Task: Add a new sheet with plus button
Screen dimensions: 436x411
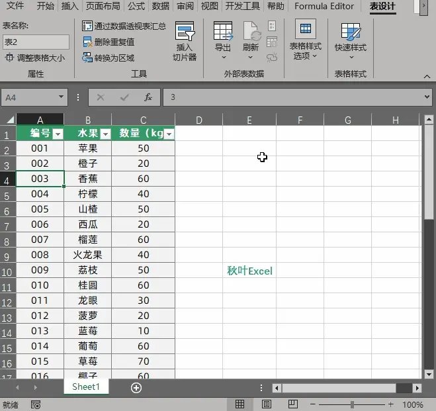Action: coord(136,388)
